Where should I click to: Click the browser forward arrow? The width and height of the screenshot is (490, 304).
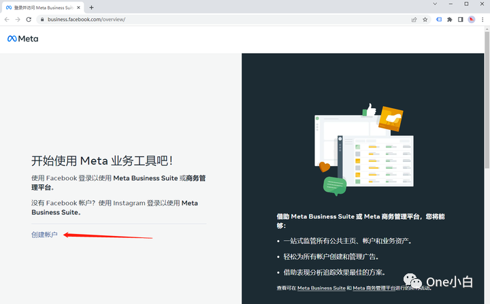coord(18,19)
